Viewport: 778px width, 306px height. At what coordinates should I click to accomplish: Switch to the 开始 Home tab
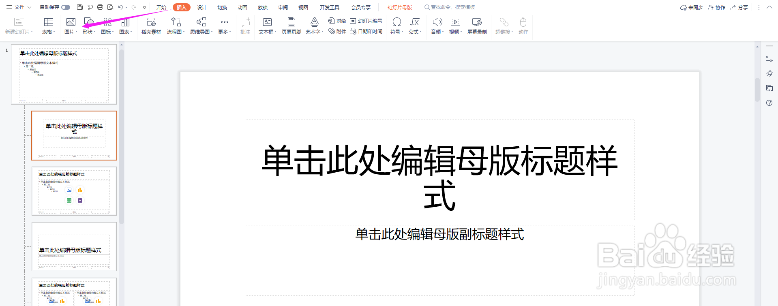coord(161,7)
